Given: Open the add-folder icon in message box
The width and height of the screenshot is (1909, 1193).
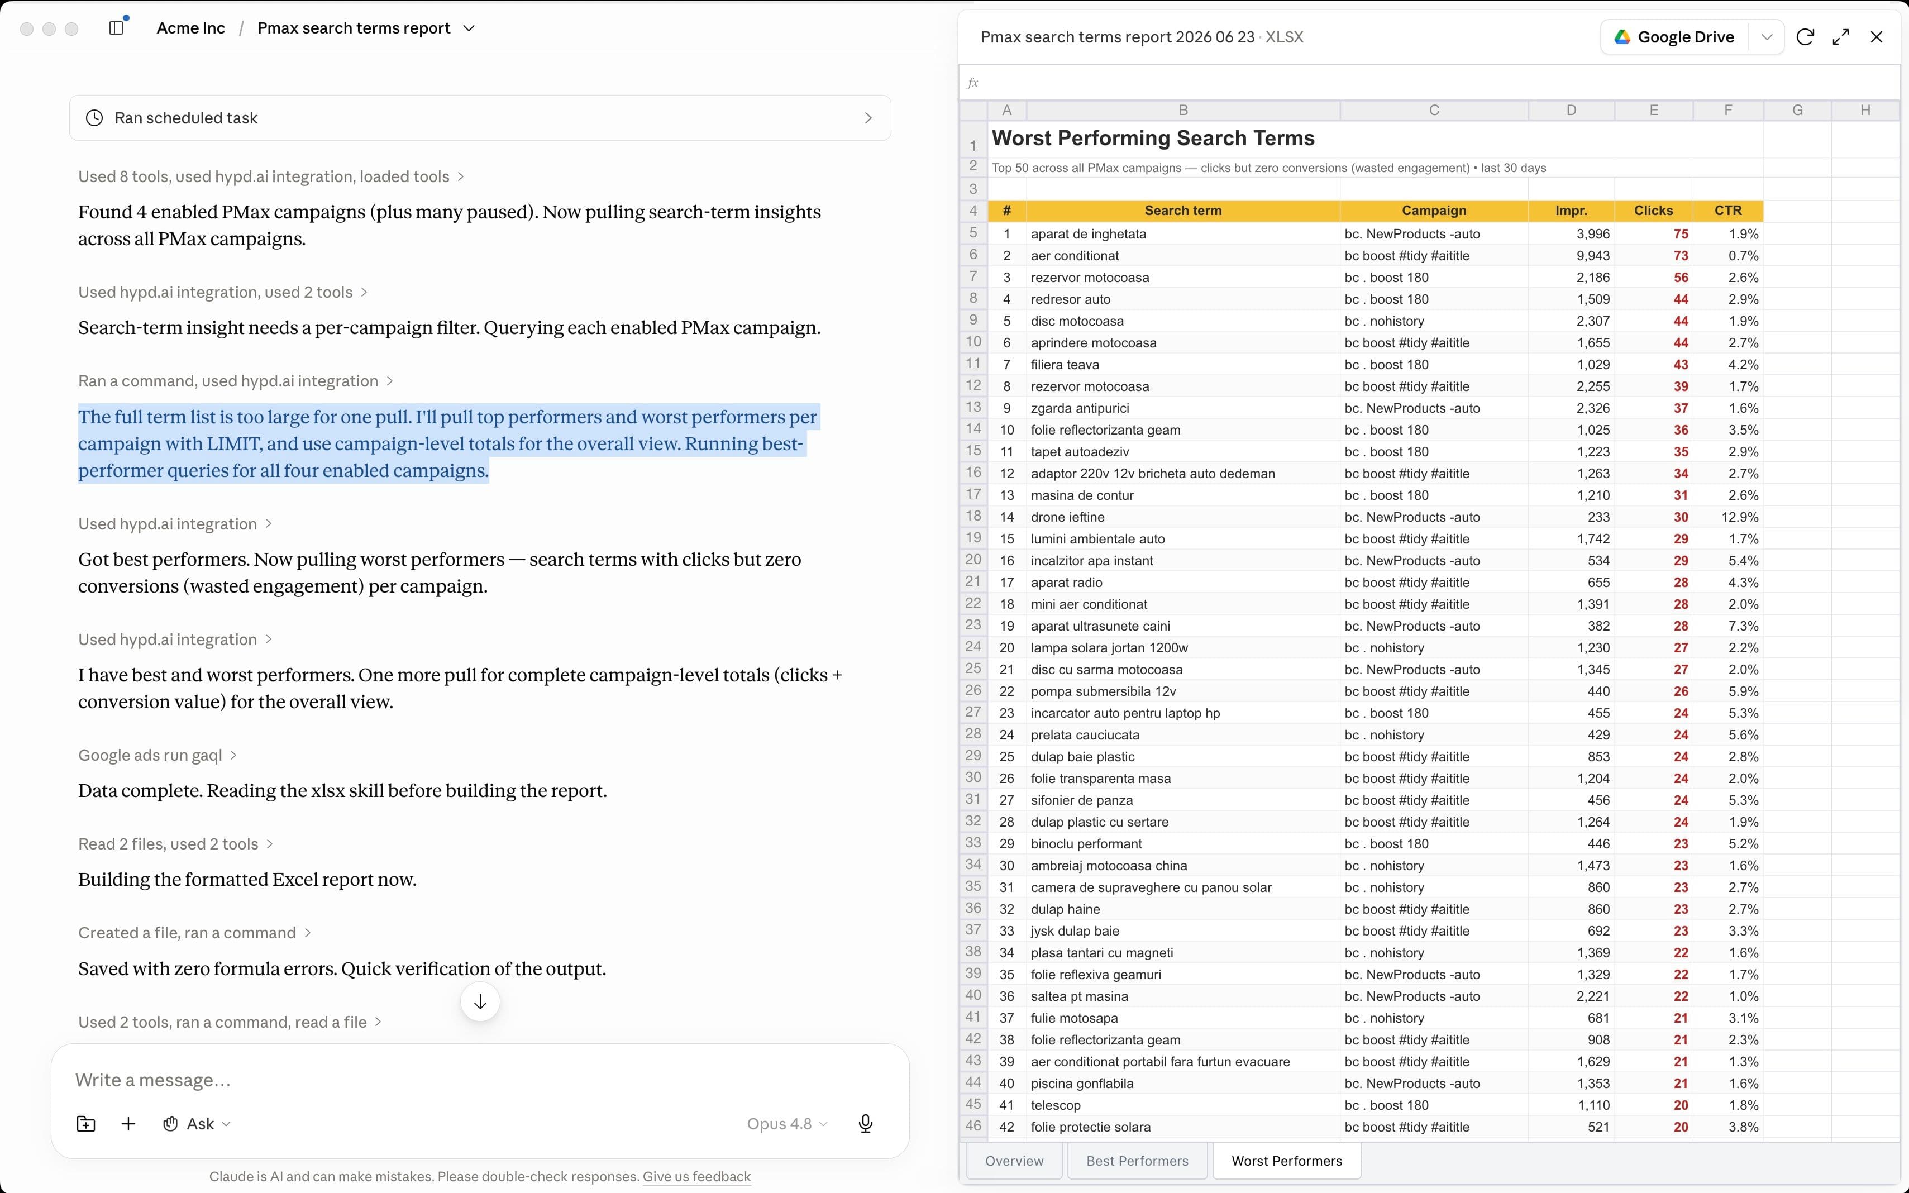Looking at the screenshot, I should [86, 1124].
